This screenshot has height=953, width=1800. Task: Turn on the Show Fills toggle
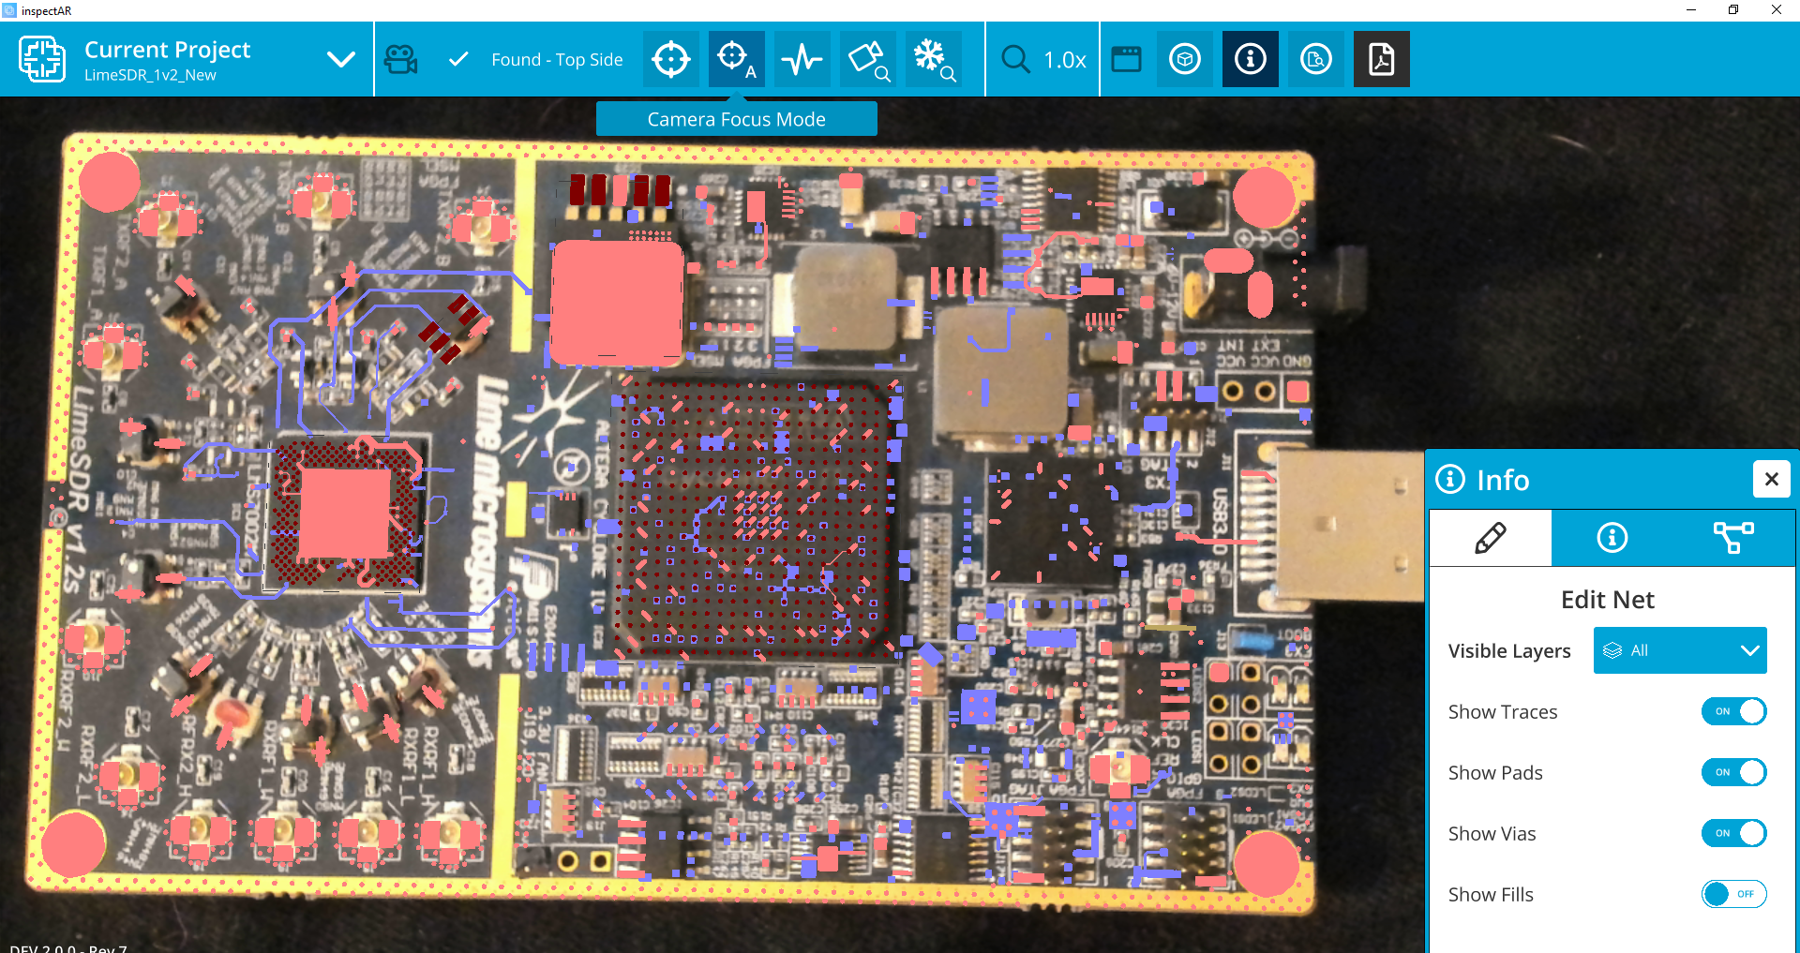point(1734,894)
